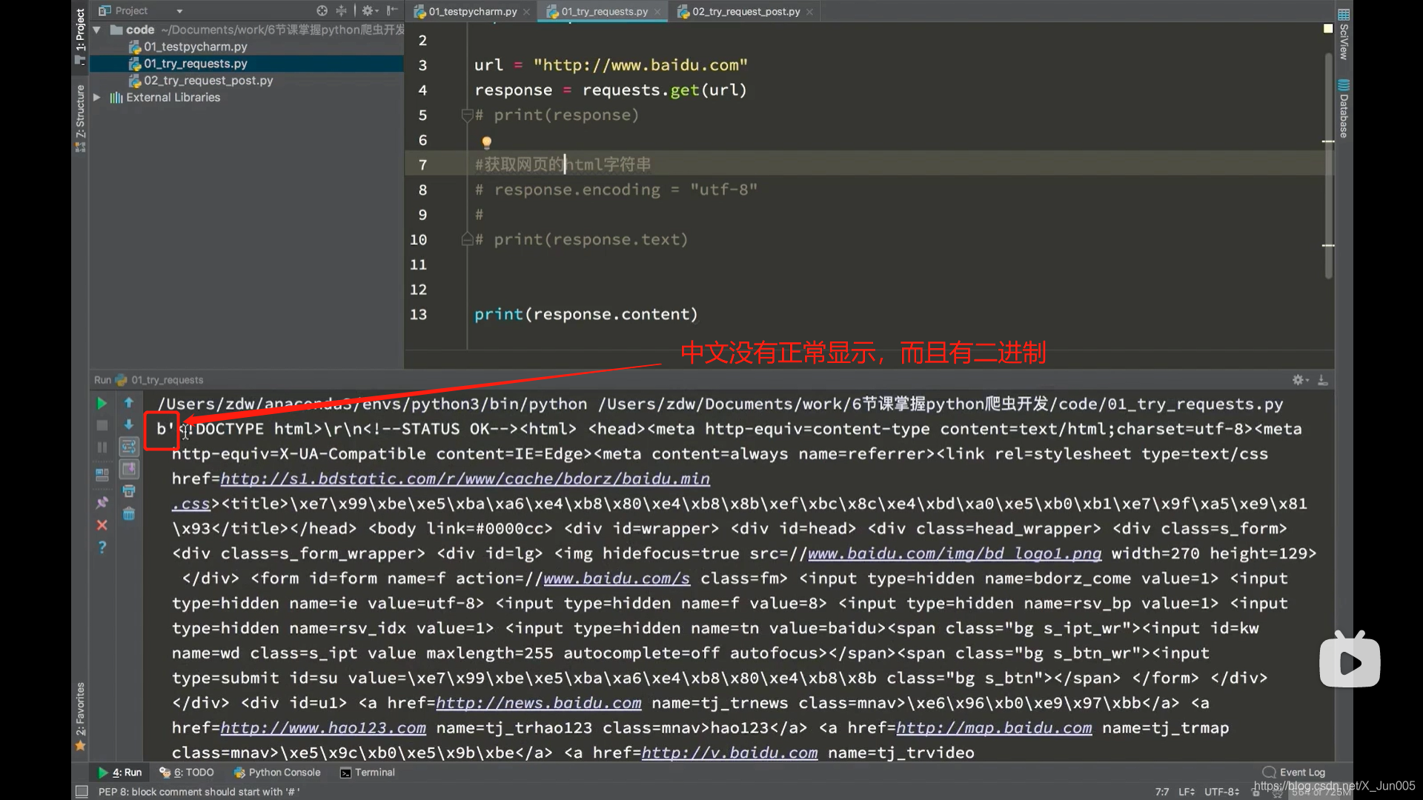Open the Database side panel
Viewport: 1423px width, 800px height.
tap(1344, 108)
